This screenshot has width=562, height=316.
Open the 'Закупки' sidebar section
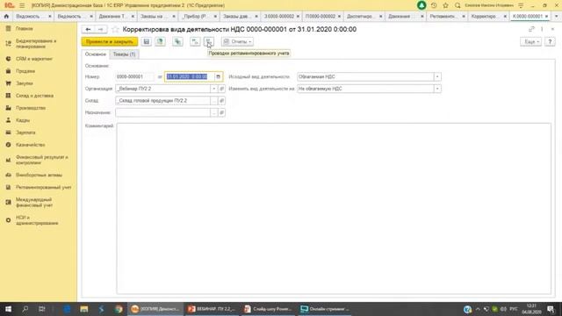(25, 83)
